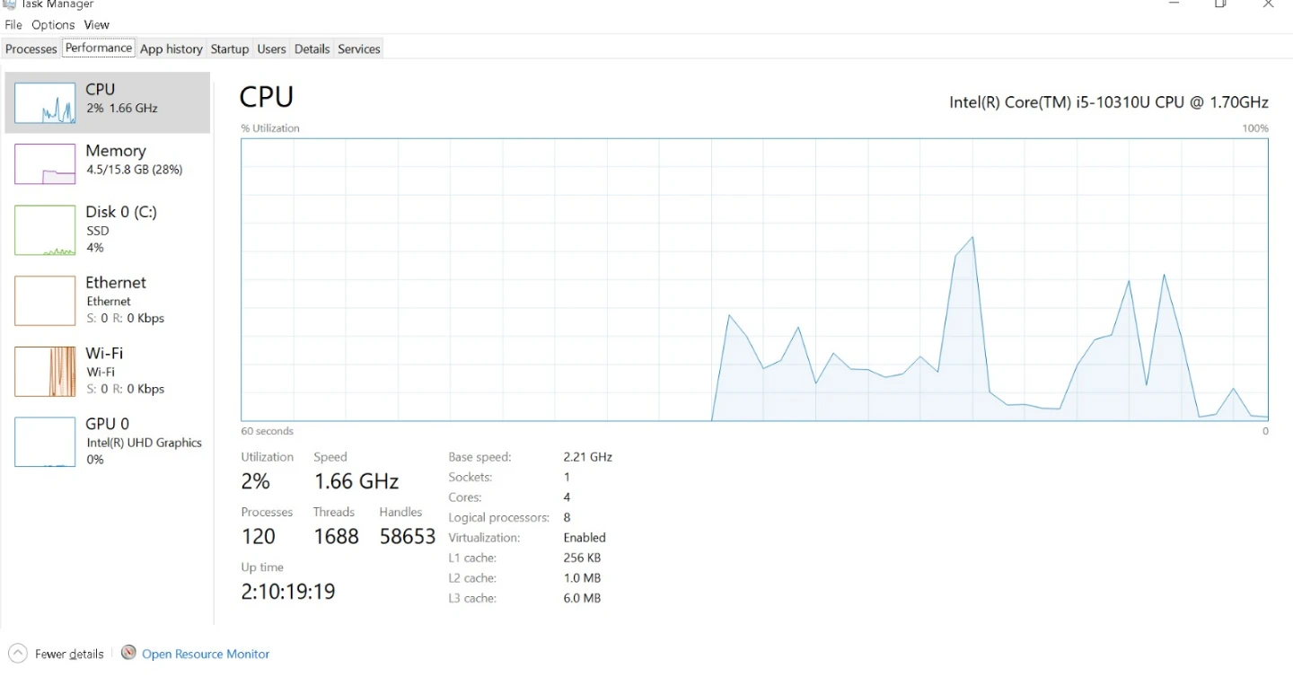Select the Ethernet mini graph thumbnail
The height and width of the screenshot is (677, 1293).
click(45, 301)
